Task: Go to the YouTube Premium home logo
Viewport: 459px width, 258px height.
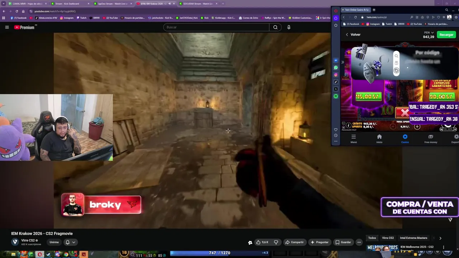Action: tap(24, 27)
